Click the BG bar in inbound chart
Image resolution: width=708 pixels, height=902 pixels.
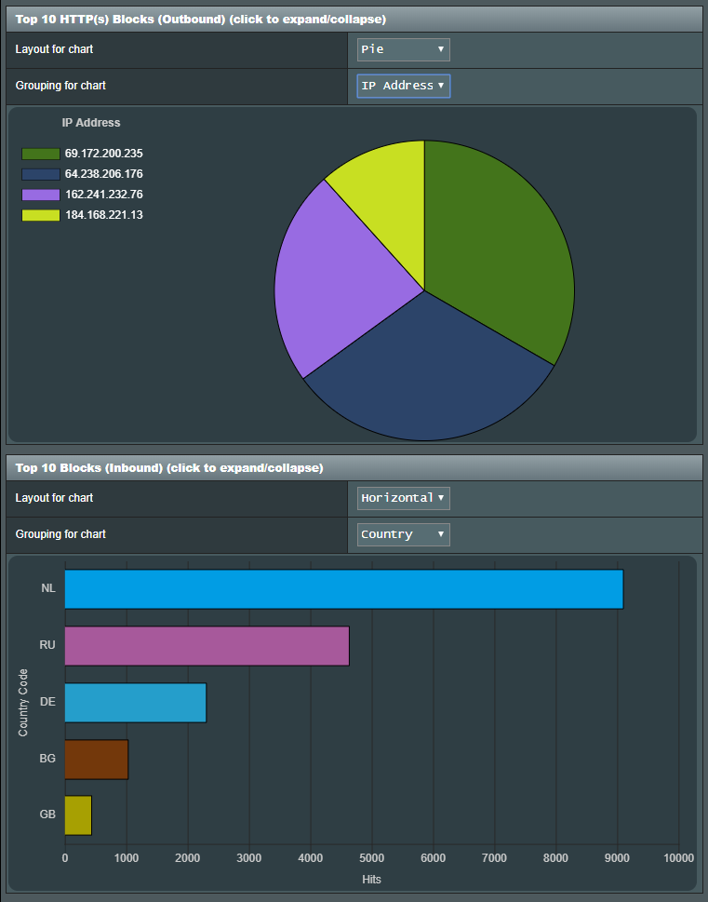pos(97,760)
